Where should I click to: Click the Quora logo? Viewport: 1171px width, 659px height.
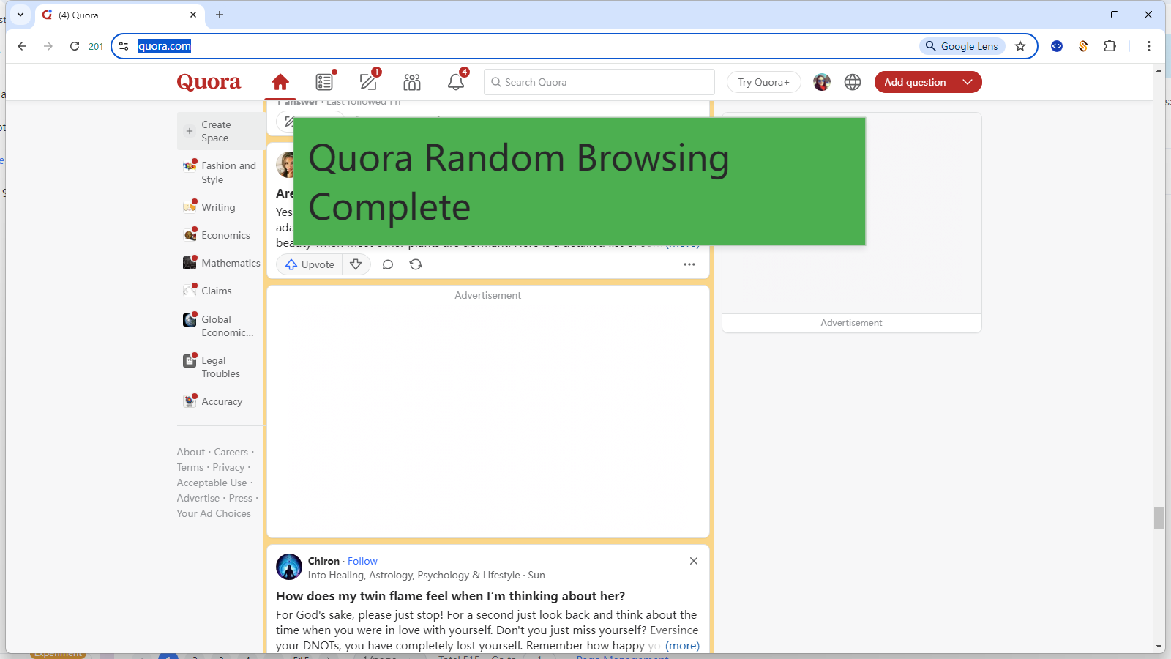click(209, 82)
